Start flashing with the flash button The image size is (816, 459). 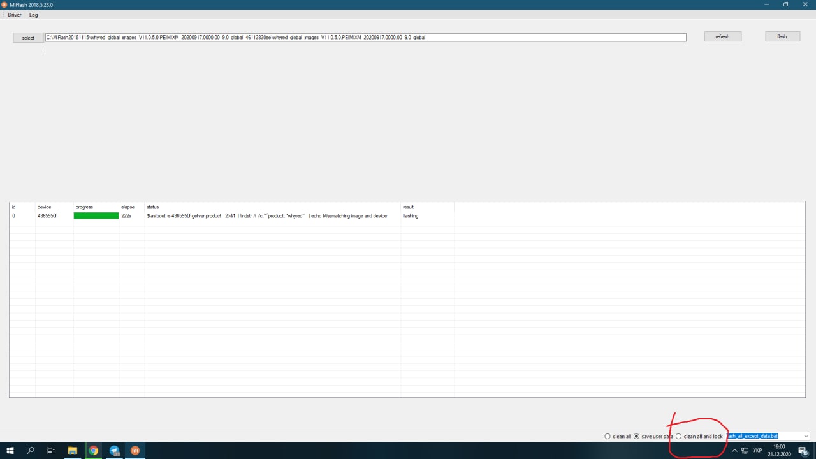[782, 36]
